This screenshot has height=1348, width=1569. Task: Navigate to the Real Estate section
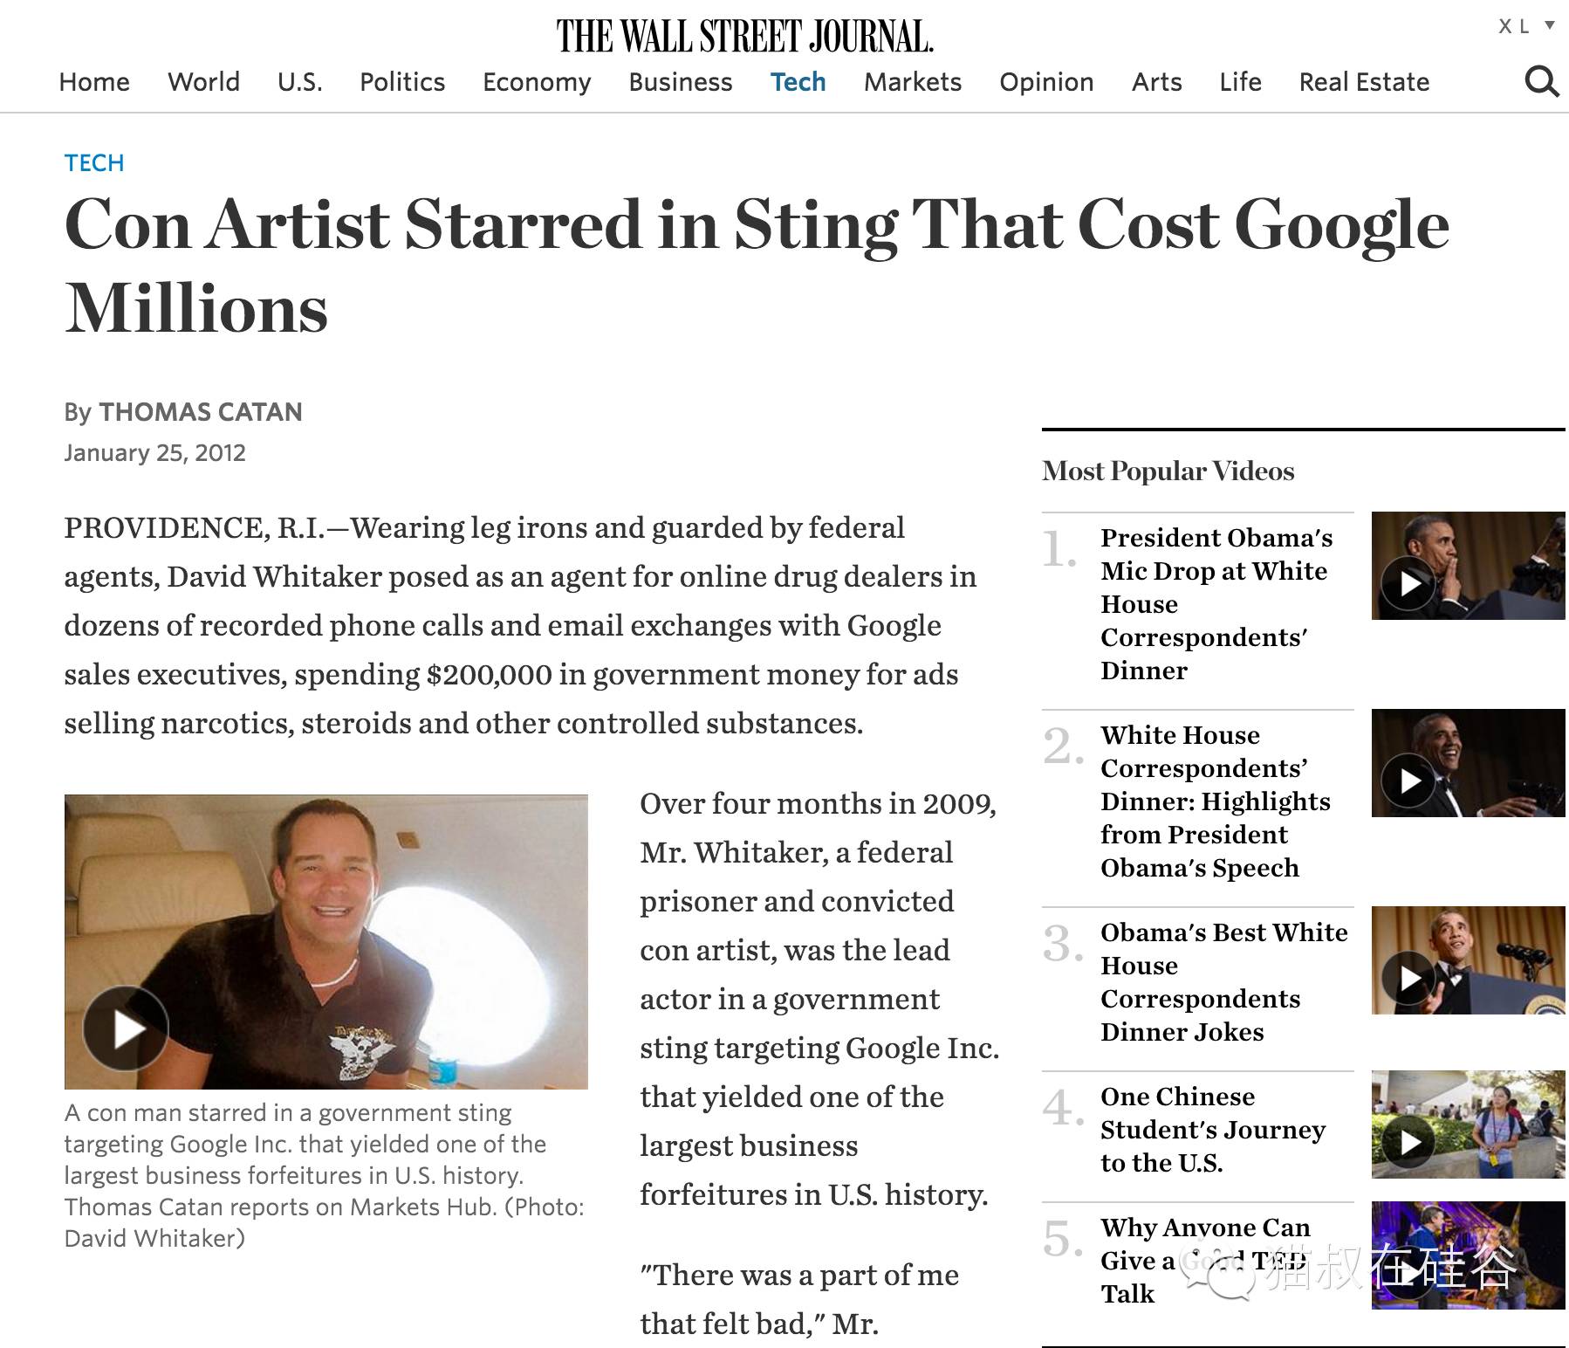pos(1364,82)
